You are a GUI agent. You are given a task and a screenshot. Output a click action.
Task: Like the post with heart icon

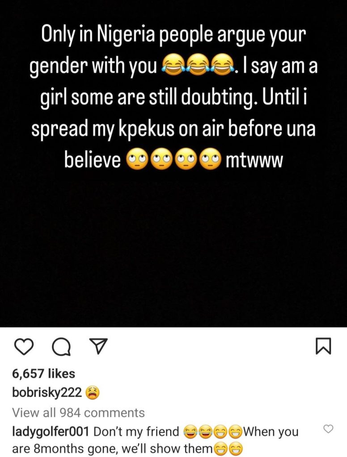click(23, 346)
